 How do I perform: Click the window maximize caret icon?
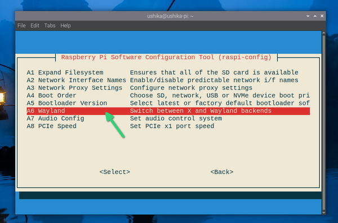(x=315, y=16)
